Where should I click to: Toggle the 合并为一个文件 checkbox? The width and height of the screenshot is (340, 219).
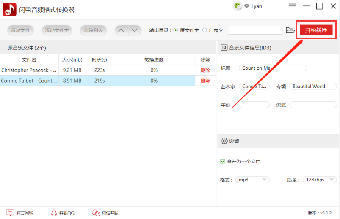click(x=223, y=161)
